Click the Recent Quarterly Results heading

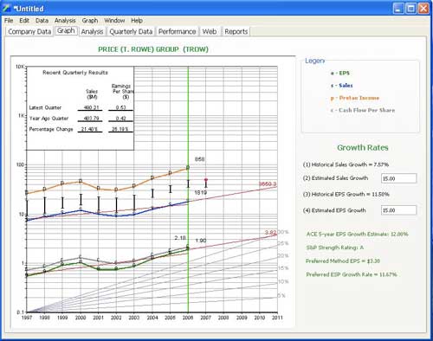[x=75, y=73]
